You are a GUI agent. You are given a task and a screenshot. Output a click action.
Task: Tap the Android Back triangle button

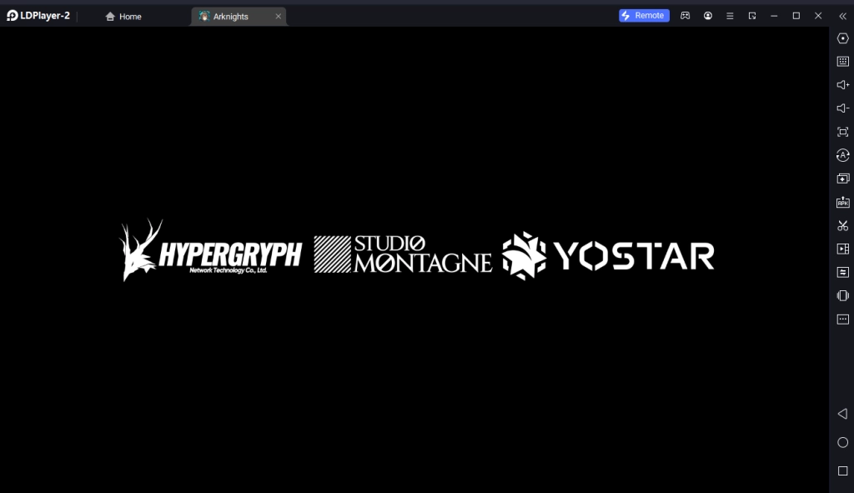coord(842,414)
